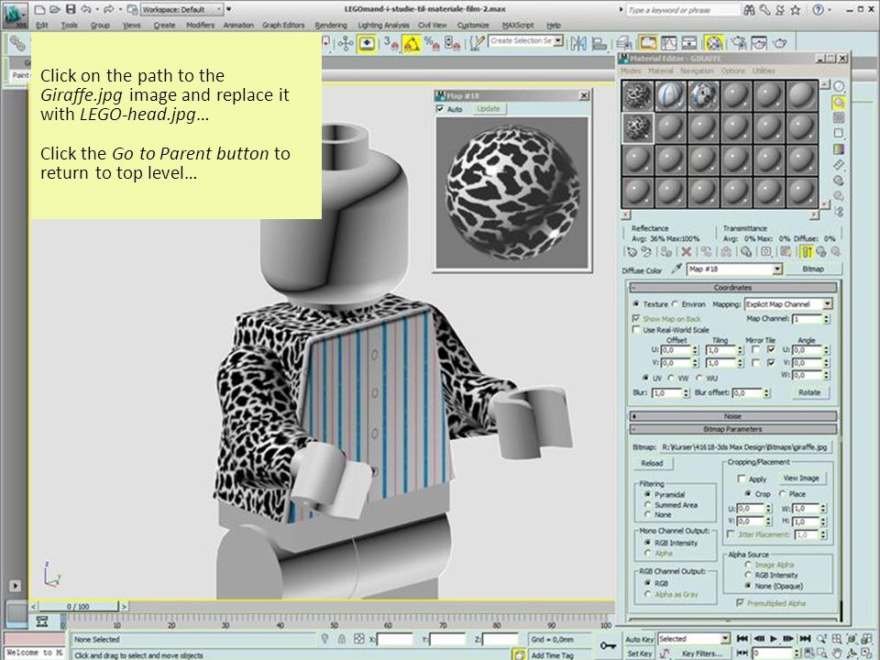This screenshot has width=880, height=660.
Task: Open Modifiers menu
Action: point(201,26)
